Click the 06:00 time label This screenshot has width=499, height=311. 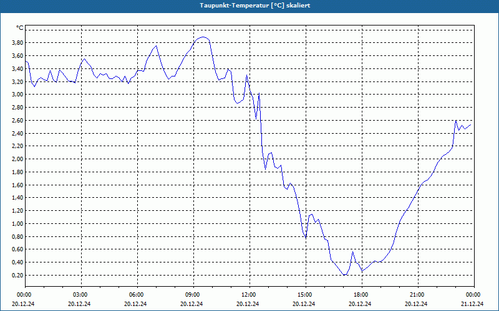pyautogui.click(x=137, y=295)
